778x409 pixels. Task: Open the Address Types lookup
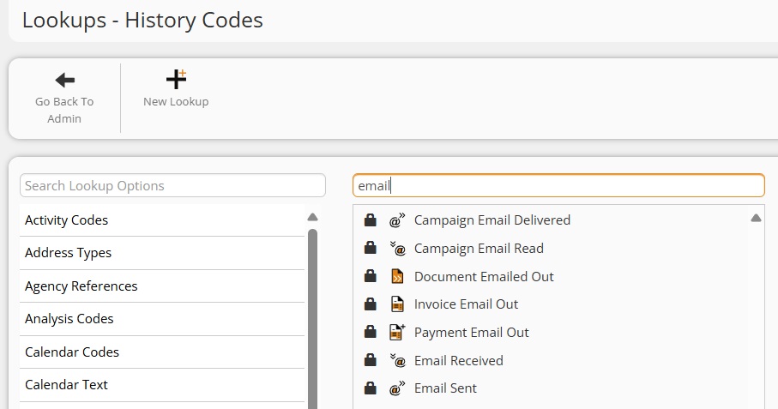(x=162, y=253)
